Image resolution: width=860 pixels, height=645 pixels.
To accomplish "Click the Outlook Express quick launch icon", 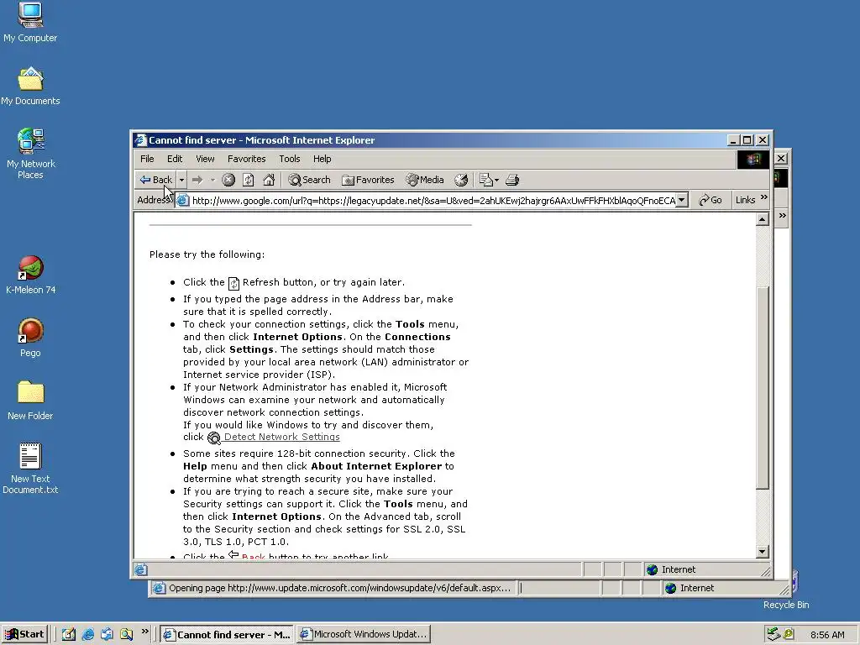I will tap(107, 634).
